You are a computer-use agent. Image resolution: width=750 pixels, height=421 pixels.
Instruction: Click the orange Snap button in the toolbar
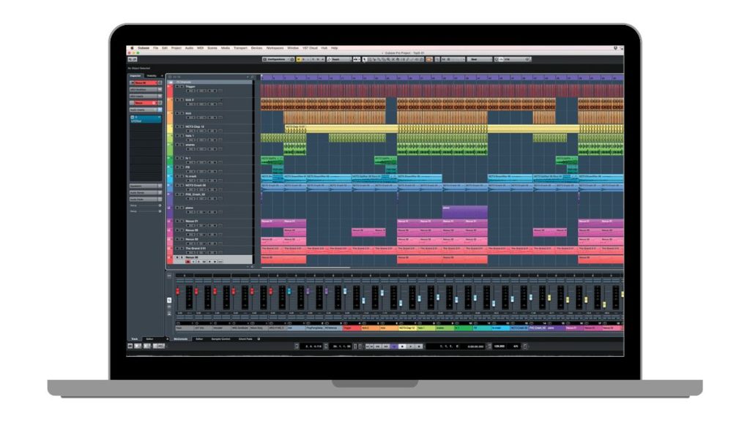coord(429,60)
